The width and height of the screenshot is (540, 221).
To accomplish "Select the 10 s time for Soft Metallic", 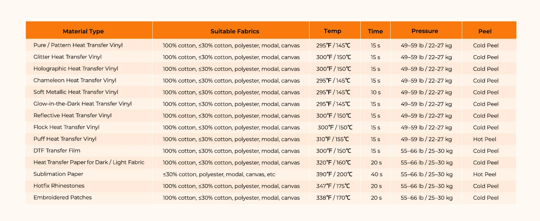I will [375, 92].
